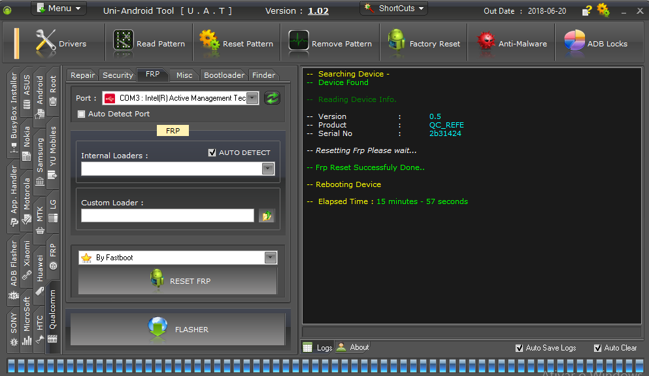
Task: Open the App. Handler side tab
Action: (x=14, y=196)
